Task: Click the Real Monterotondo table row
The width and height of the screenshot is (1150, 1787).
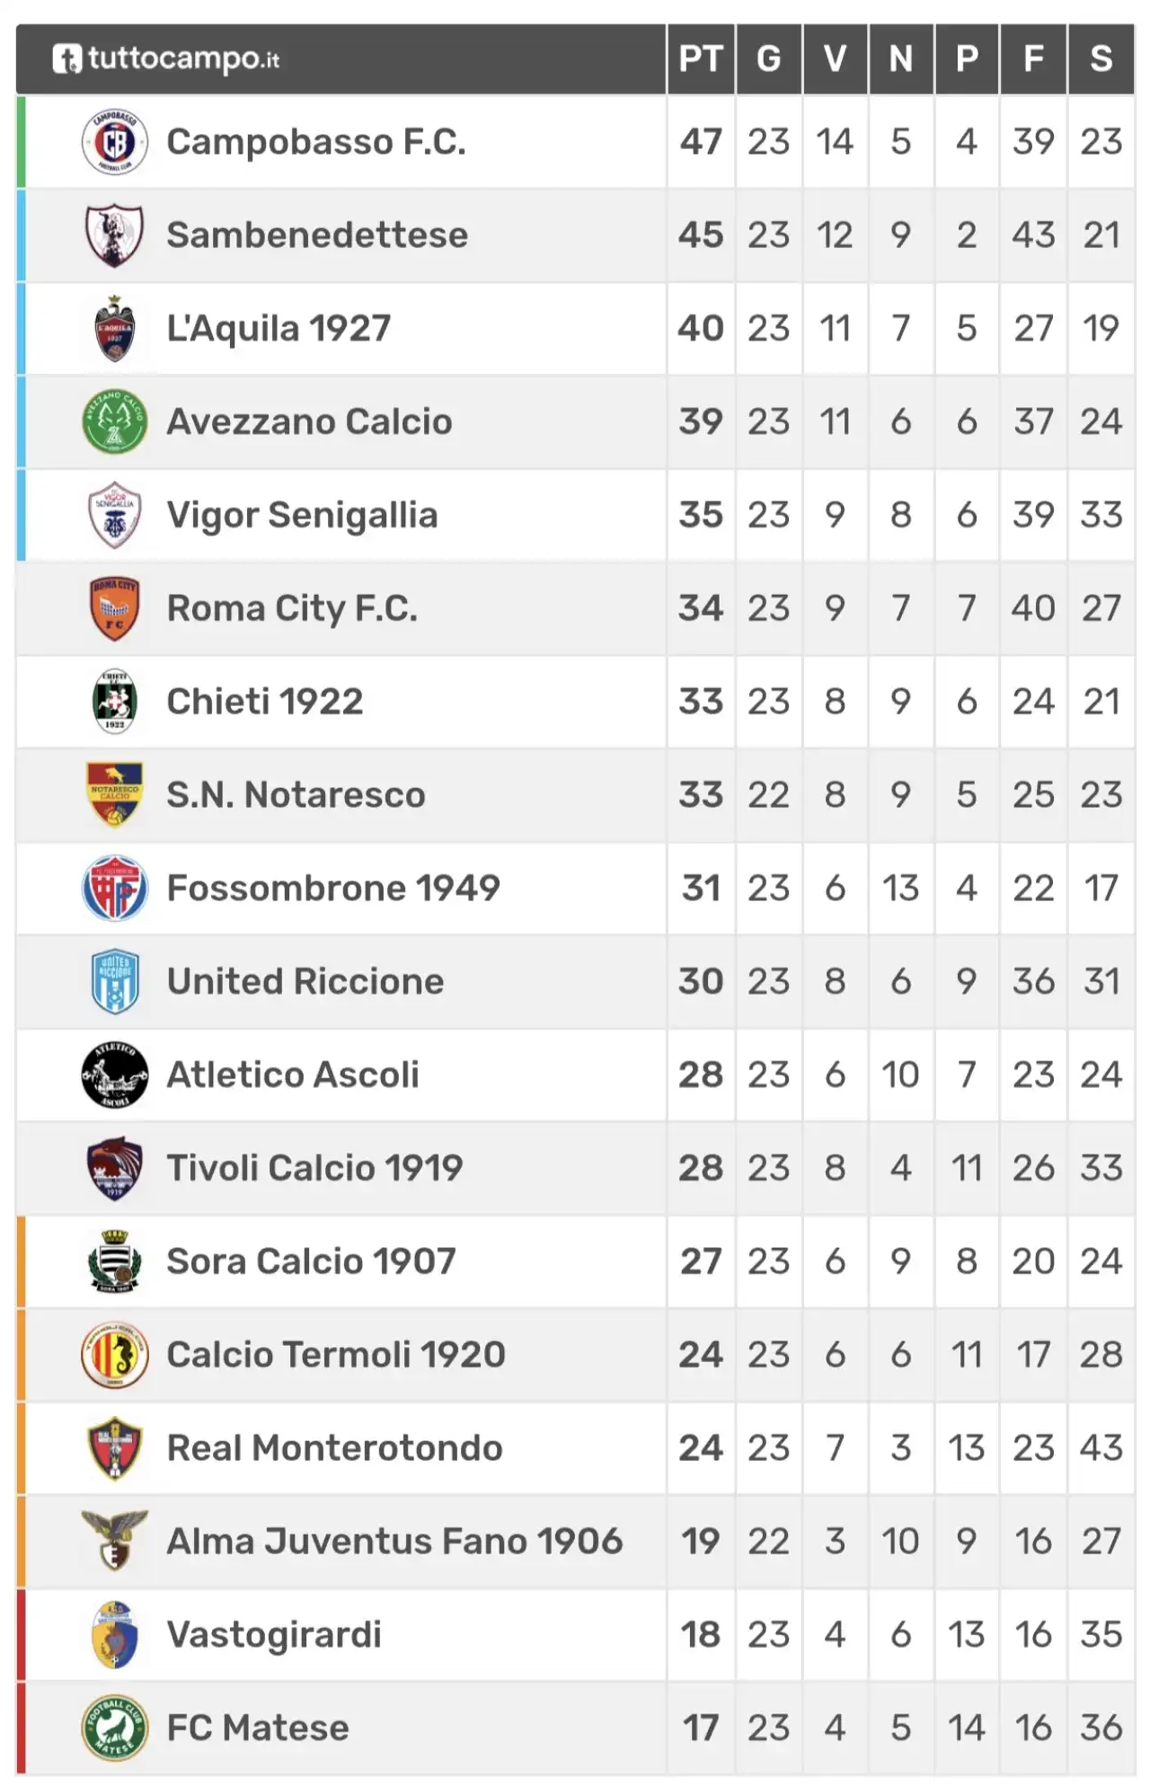Action: point(575,1448)
